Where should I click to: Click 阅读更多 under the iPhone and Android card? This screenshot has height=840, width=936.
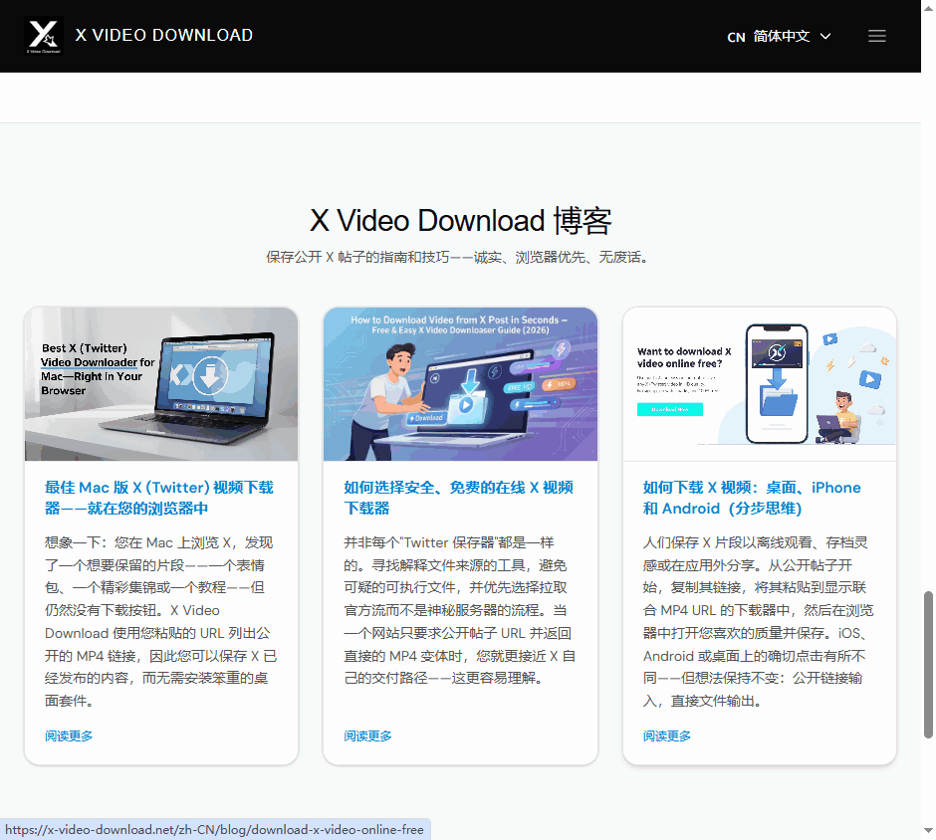pyautogui.click(x=667, y=735)
